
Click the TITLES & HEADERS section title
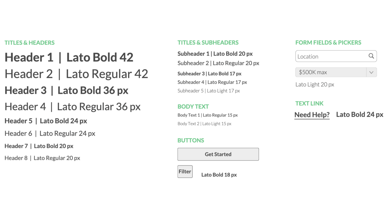tap(29, 43)
